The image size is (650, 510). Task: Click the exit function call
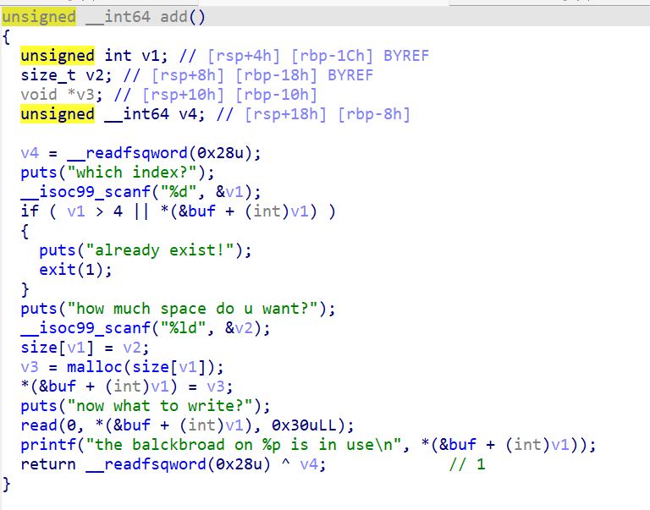[x=58, y=270]
